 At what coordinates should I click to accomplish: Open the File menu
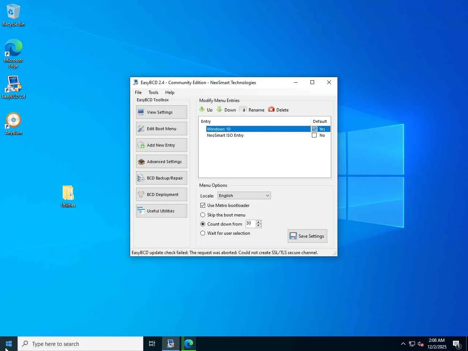(138, 93)
